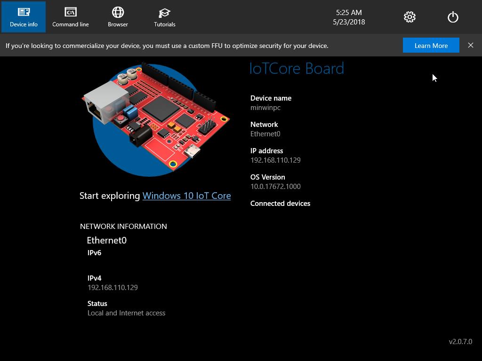The width and height of the screenshot is (482, 361).
Task: Click the clock showing 5:25 AM
Action: pyautogui.click(x=349, y=13)
